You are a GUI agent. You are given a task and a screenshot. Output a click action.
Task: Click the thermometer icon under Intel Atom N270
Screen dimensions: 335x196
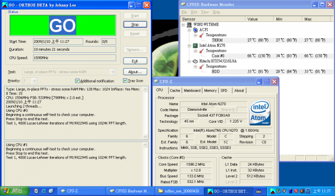[x=201, y=51]
